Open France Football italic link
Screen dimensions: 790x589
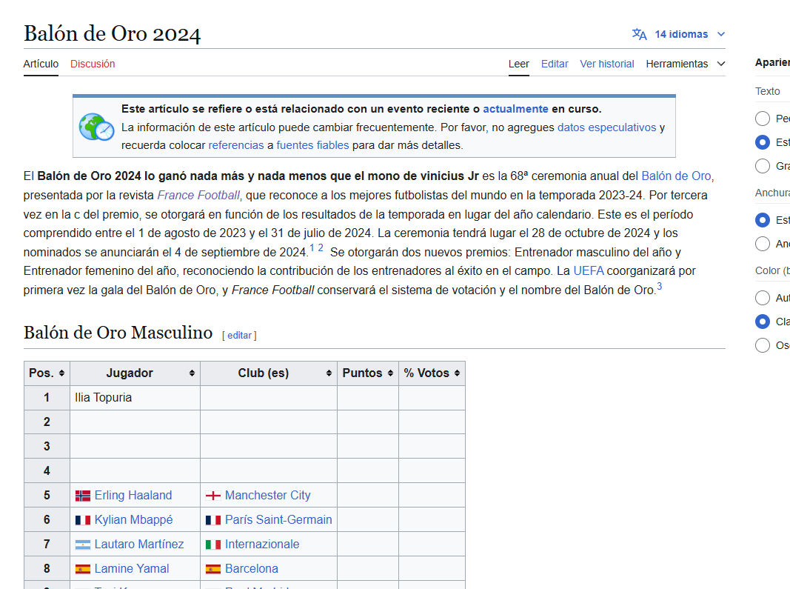[x=198, y=195]
